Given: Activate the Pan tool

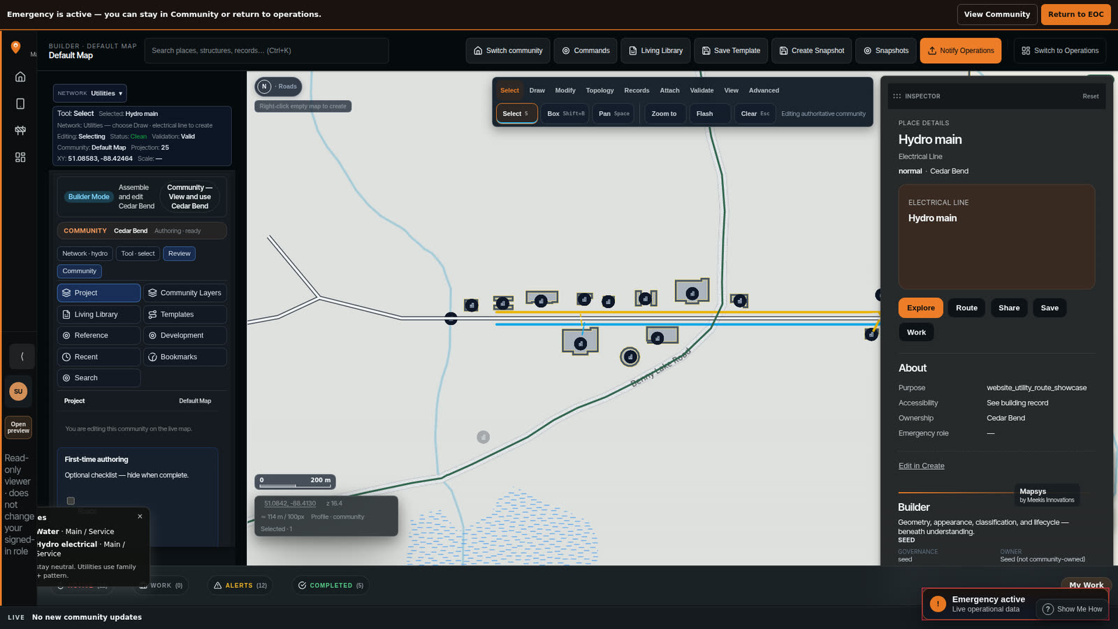Looking at the screenshot, I should pos(614,113).
